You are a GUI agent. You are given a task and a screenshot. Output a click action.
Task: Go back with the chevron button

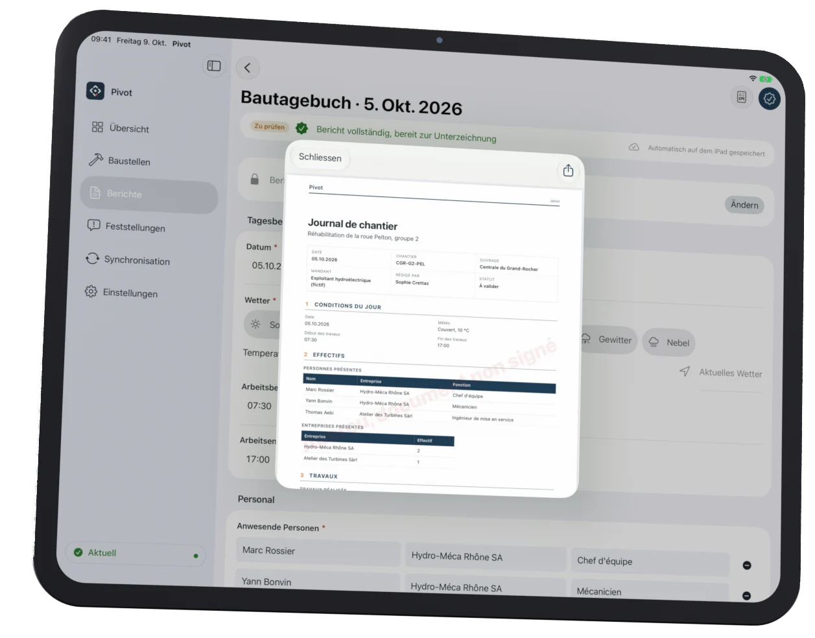tap(248, 67)
